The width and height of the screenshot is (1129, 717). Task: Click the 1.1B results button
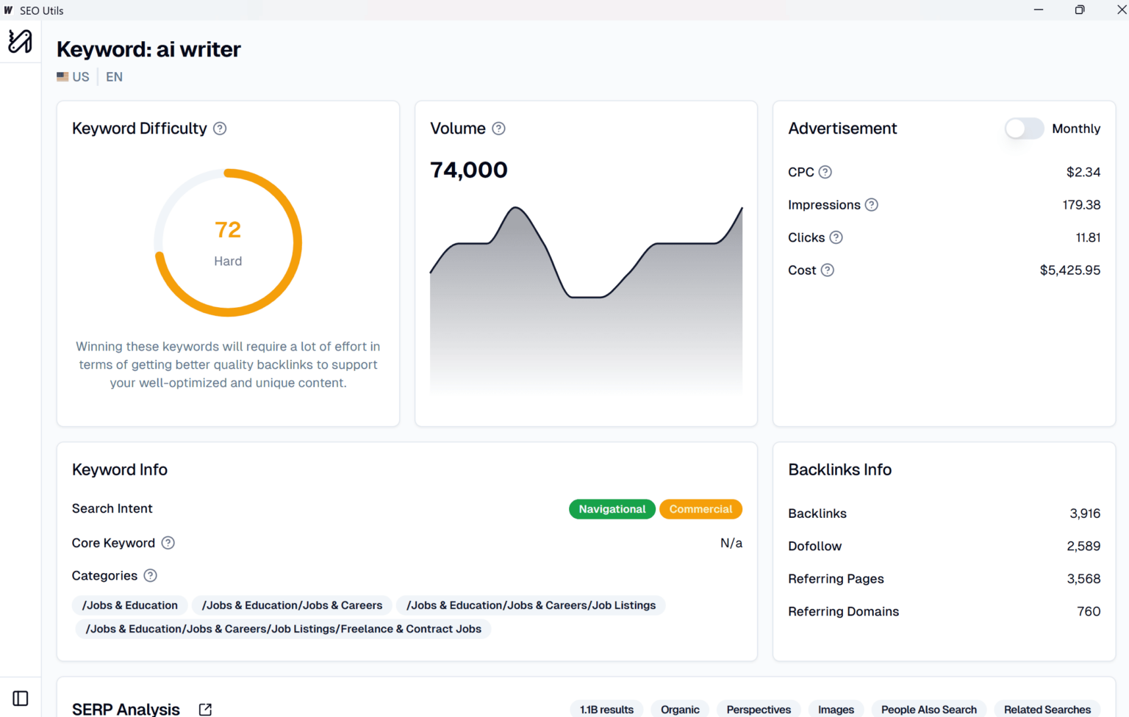(x=606, y=709)
